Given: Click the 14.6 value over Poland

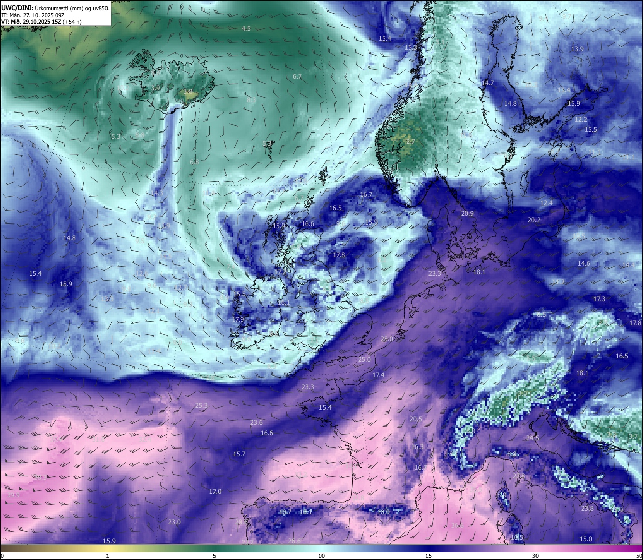Looking at the screenshot, I should 584,264.
